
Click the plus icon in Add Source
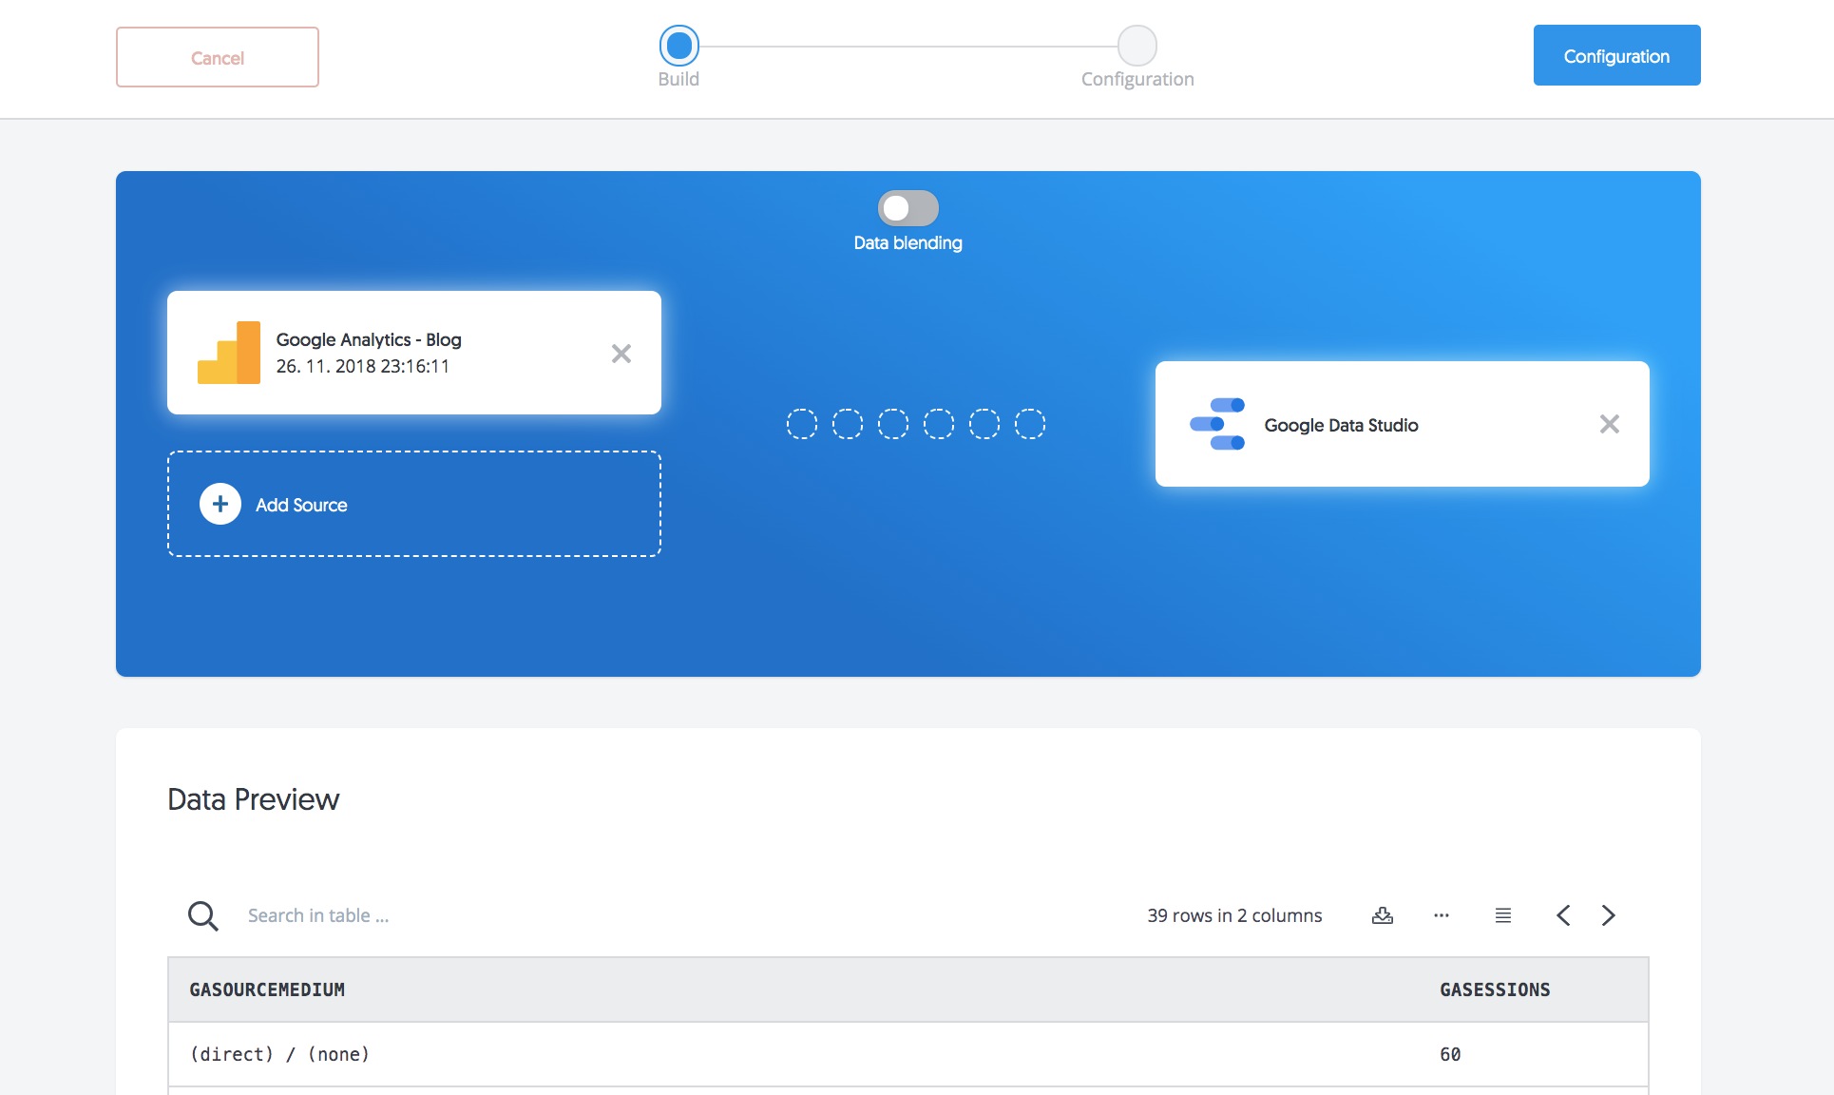pos(220,504)
